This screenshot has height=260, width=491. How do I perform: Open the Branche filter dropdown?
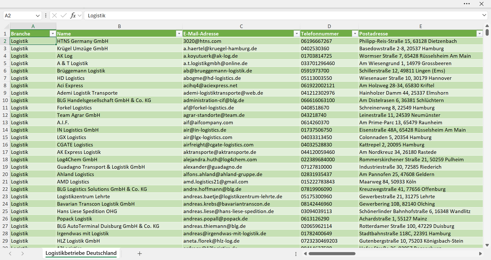click(53, 34)
